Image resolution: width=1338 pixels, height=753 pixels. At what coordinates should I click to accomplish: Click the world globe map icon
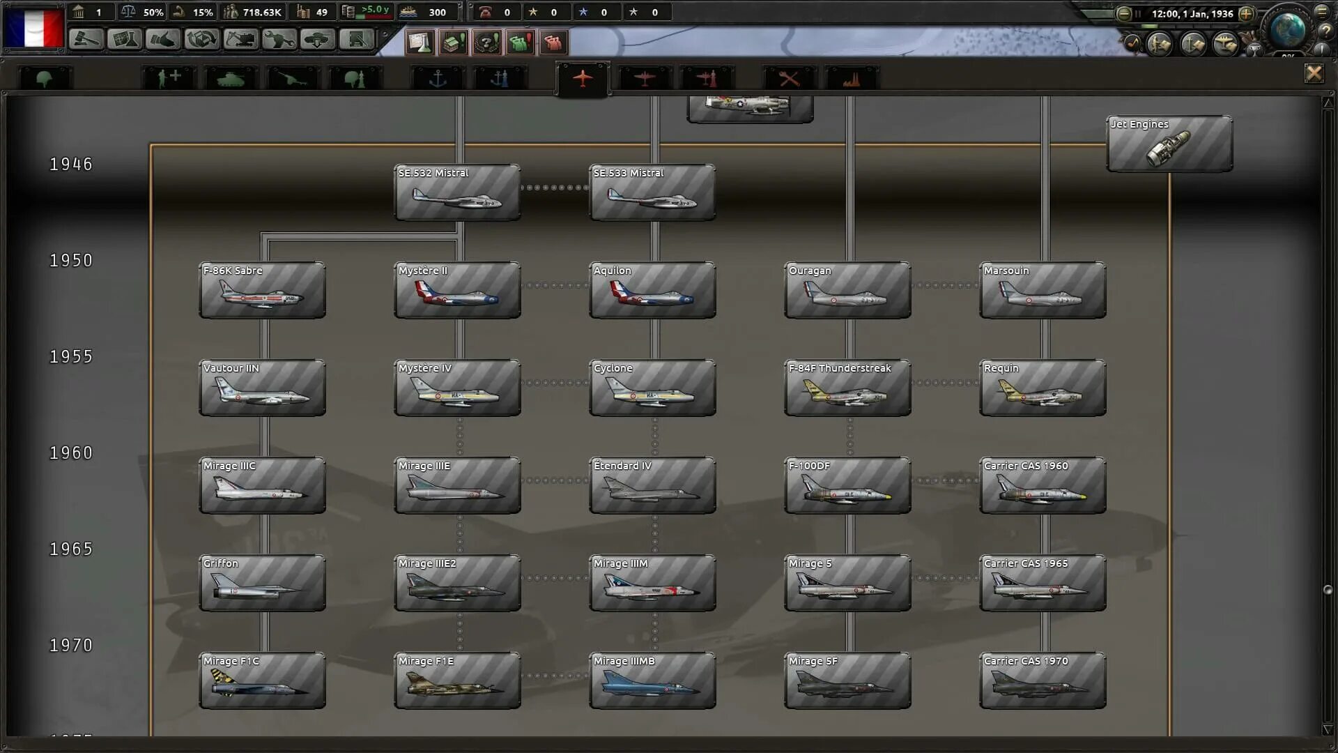[x=1287, y=29]
